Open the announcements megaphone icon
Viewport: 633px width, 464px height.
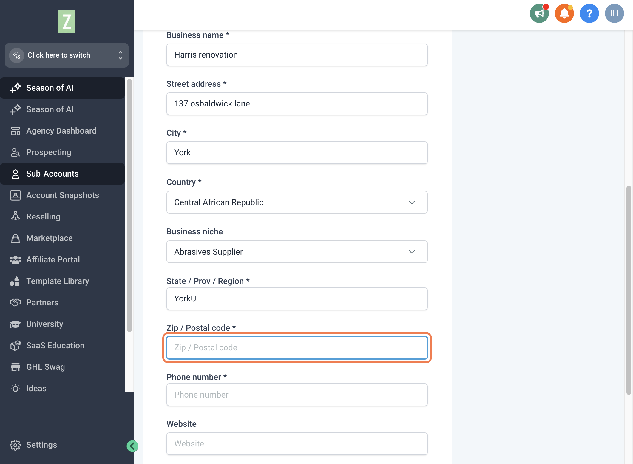539,13
